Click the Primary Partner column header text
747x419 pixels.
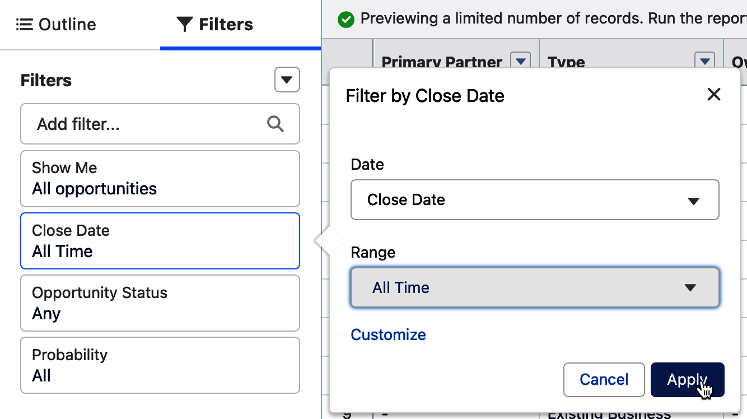pos(442,62)
